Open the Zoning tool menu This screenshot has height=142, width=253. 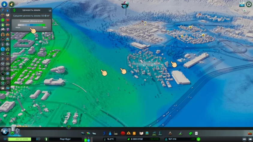[88, 133]
